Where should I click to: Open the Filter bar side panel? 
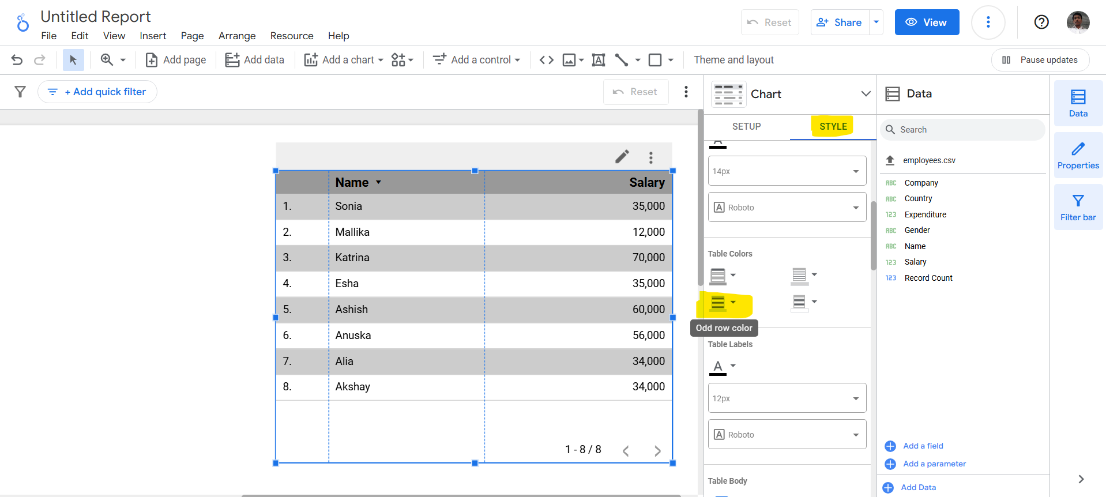(1078, 208)
